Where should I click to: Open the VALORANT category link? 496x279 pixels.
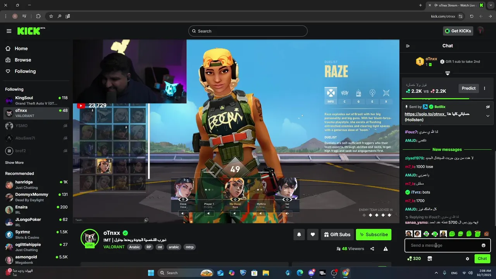click(x=114, y=247)
